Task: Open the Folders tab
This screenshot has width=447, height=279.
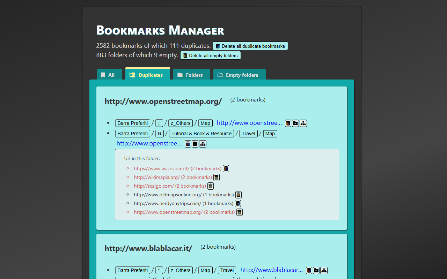Action: pos(192,75)
